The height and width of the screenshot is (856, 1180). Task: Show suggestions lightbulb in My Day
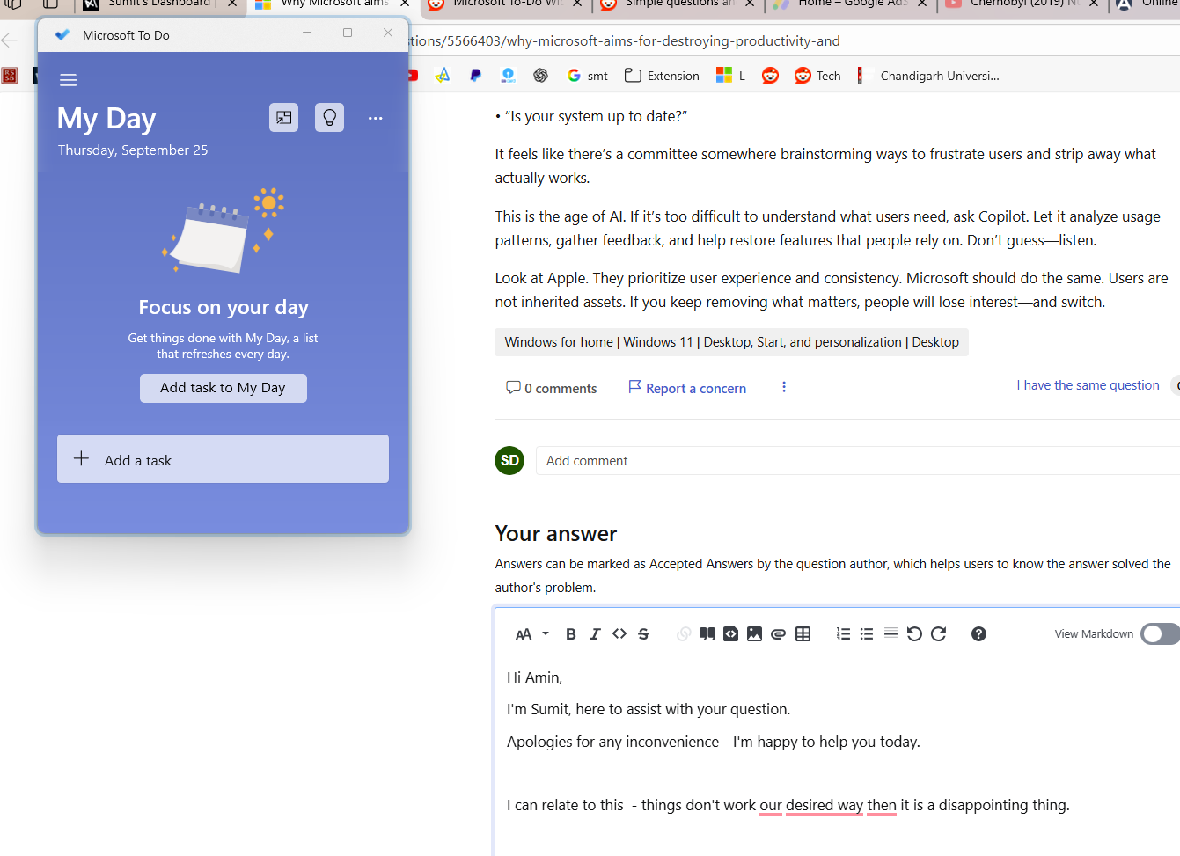[x=330, y=117]
